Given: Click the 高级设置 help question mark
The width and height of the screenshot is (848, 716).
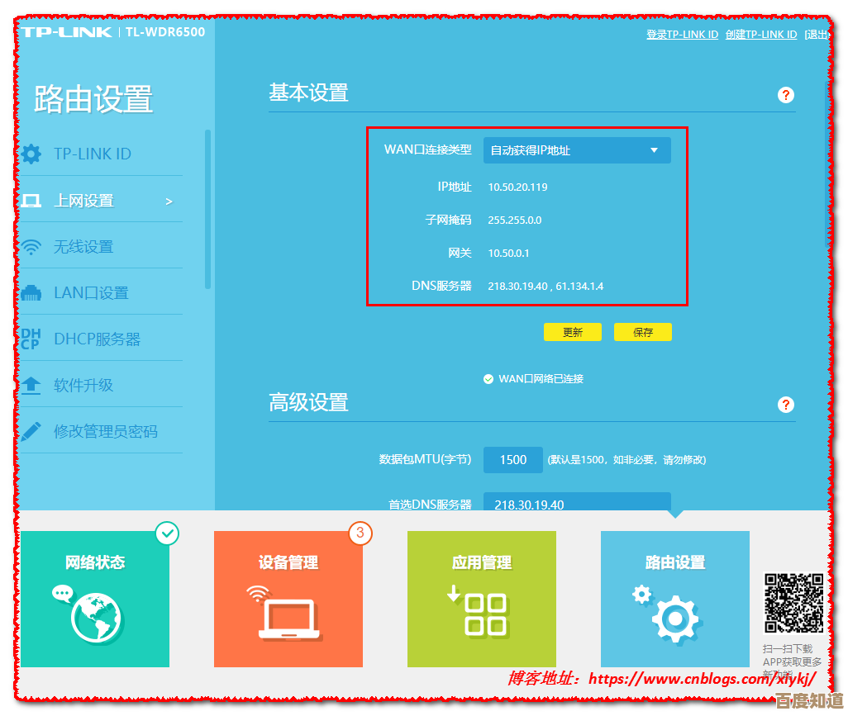Looking at the screenshot, I should [784, 405].
